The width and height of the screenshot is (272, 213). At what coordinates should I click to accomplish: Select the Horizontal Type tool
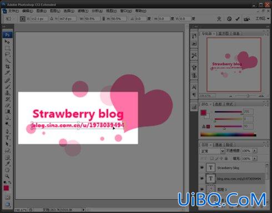[x=7, y=138]
